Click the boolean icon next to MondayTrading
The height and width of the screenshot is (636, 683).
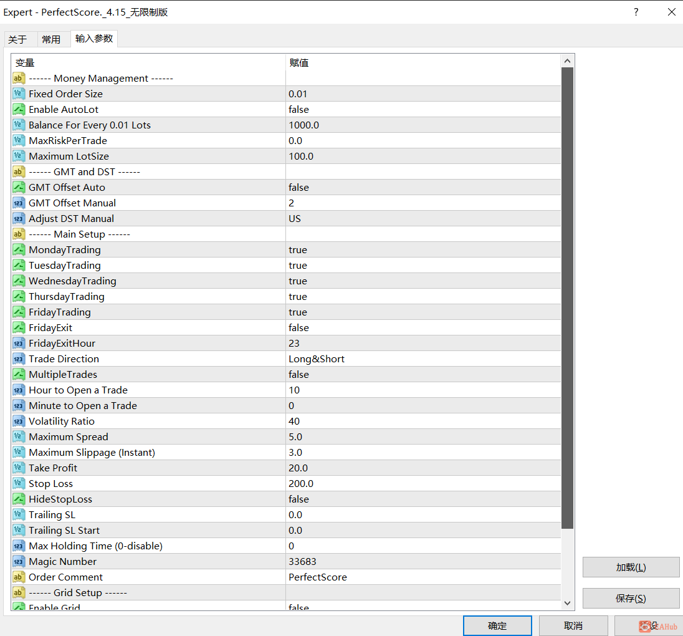click(x=19, y=250)
